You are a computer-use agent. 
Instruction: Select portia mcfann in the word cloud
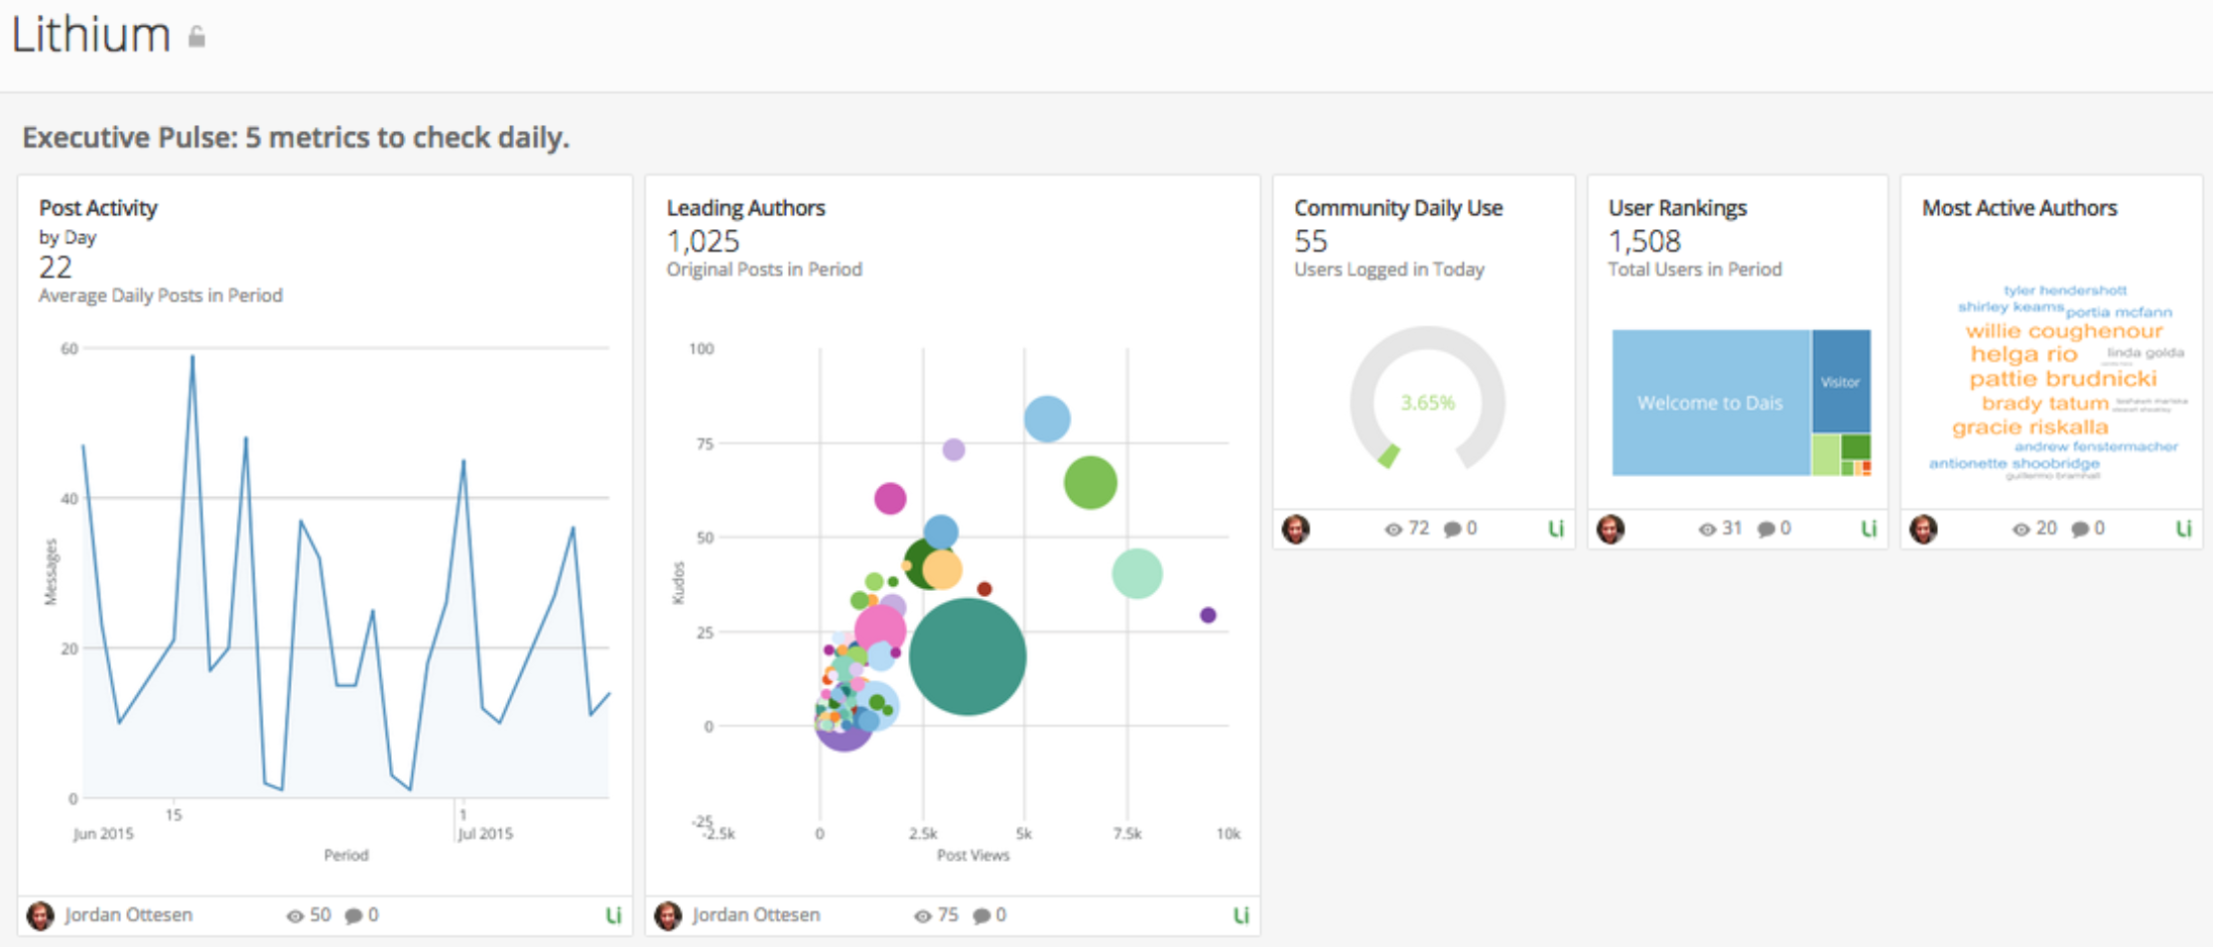pyautogui.click(x=2120, y=312)
